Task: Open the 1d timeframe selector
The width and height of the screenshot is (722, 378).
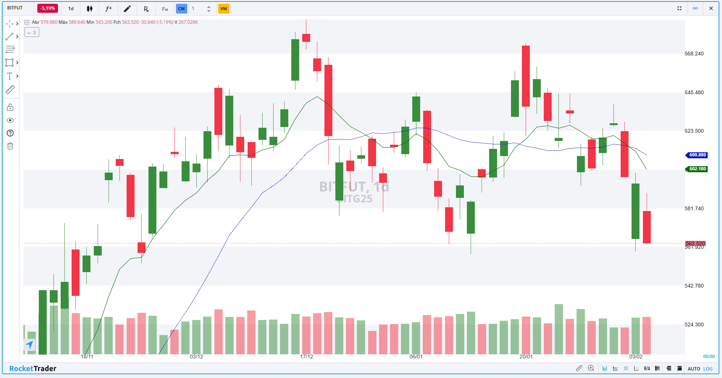Action: coord(71,9)
